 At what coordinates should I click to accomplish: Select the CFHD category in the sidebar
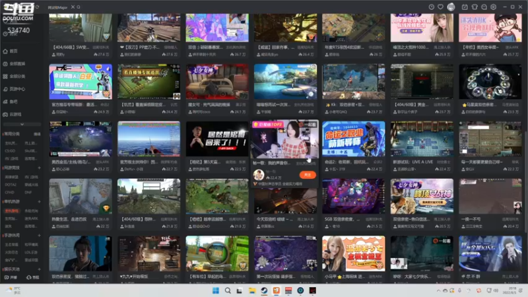click(x=10, y=192)
